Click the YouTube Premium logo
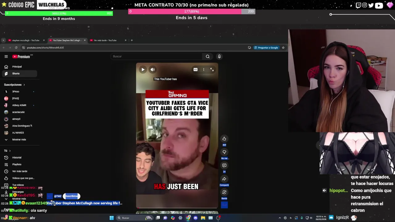Viewport: 395px width, 222px height. point(21,56)
